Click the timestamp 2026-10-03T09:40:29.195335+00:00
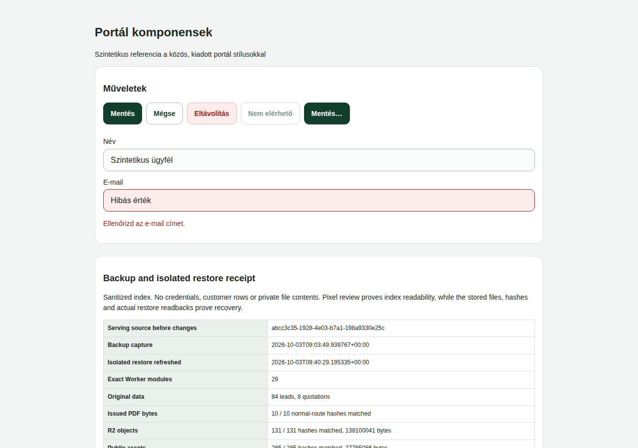The height and width of the screenshot is (448, 638). pos(320,362)
